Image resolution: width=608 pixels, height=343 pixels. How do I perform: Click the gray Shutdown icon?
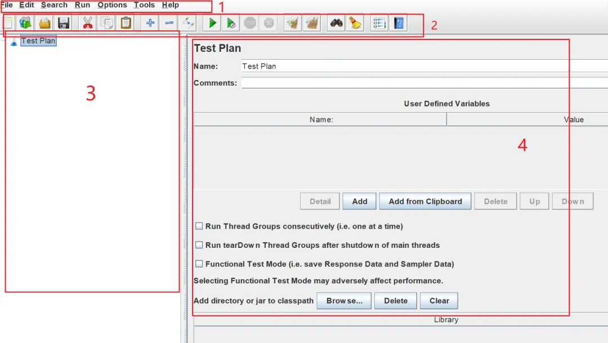tap(269, 23)
